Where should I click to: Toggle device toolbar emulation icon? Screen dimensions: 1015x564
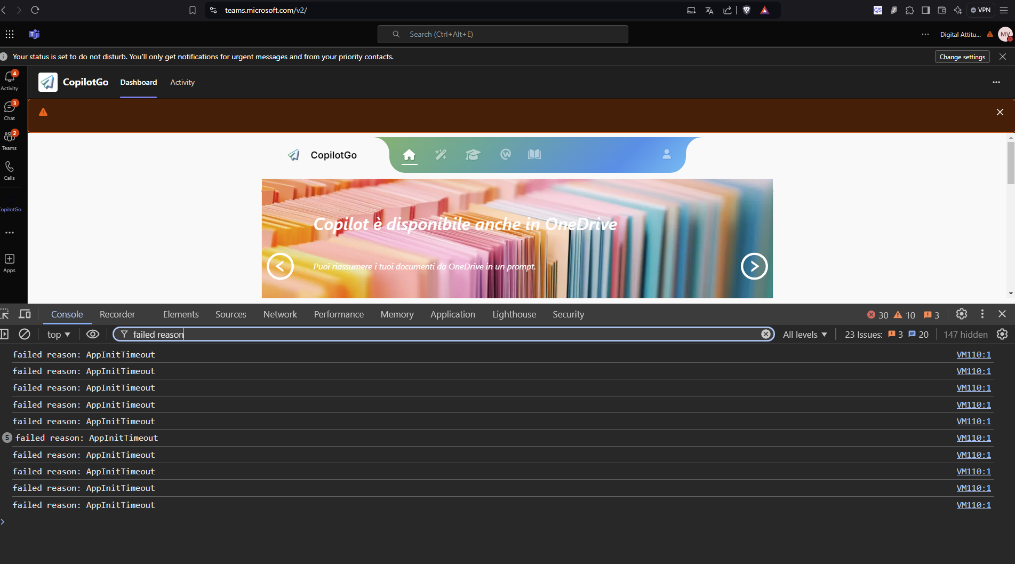click(x=25, y=314)
